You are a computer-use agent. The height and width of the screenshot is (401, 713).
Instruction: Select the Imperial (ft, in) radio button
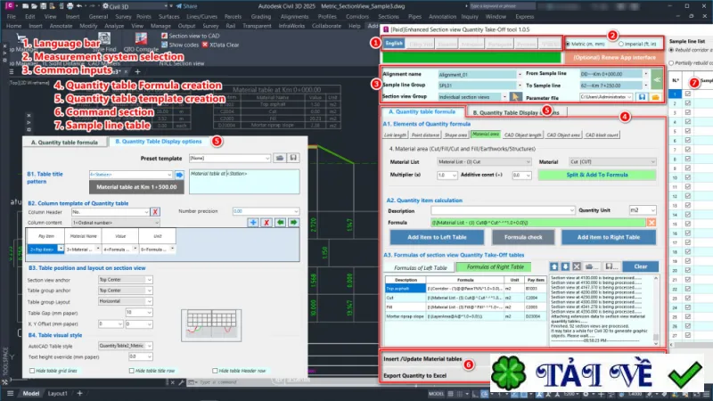click(620, 44)
